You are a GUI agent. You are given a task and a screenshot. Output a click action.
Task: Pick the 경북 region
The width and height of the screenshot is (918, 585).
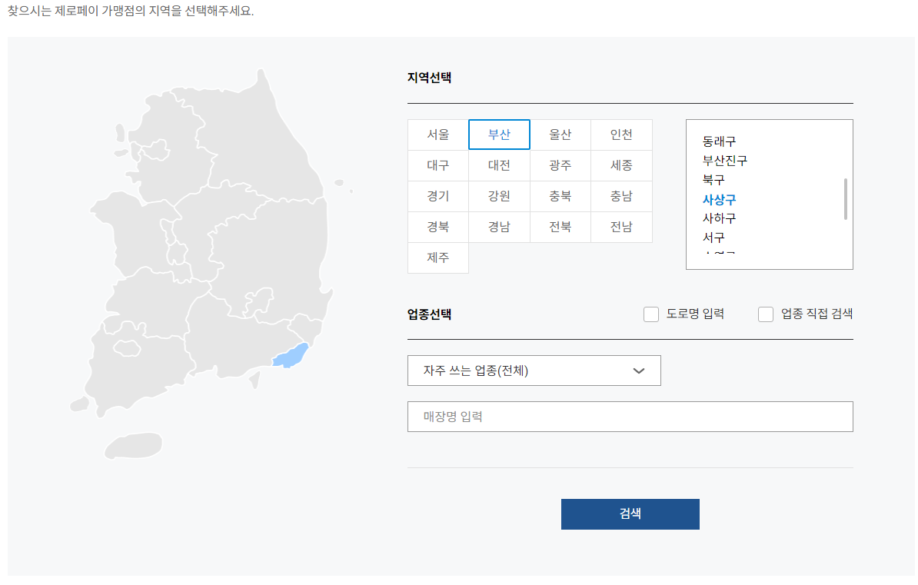coord(438,228)
